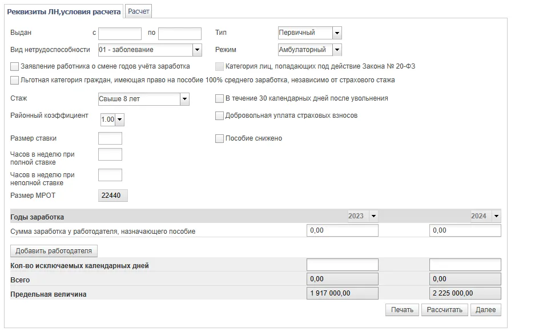Click the Печать button
The height and width of the screenshot is (331, 543).
coord(402,310)
